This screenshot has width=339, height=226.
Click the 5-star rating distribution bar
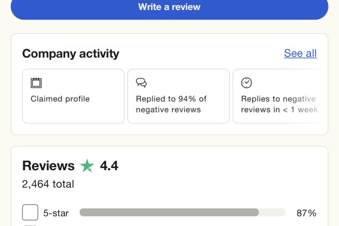coord(169,212)
